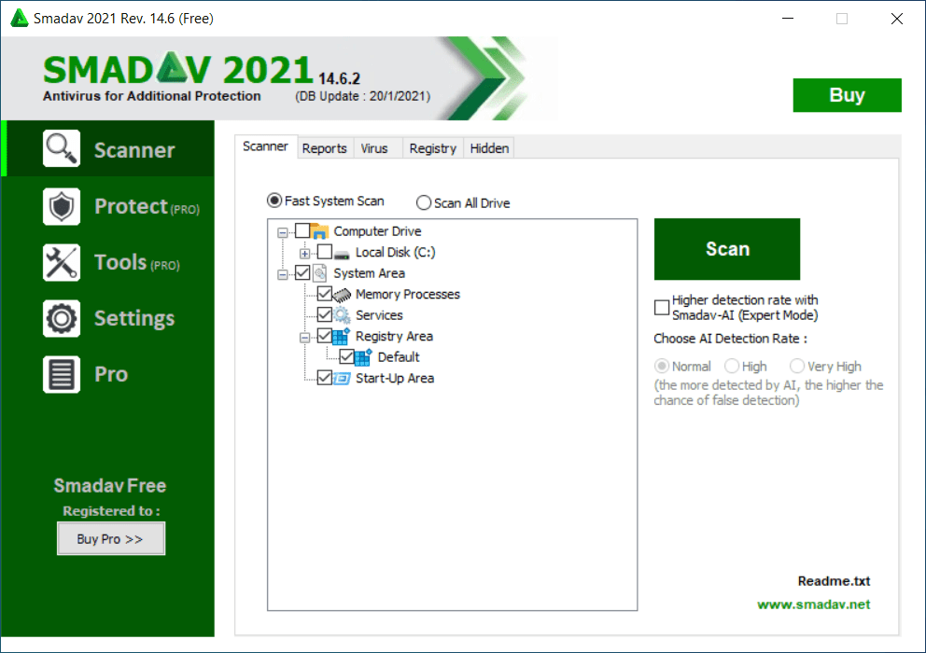Open the Scanner section in sidebar
Image resolution: width=926 pixels, height=653 pixels.
pyautogui.click(x=108, y=148)
